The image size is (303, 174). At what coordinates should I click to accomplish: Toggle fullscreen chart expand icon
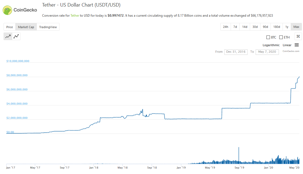point(298,36)
